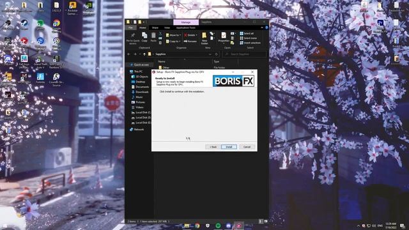Click Invert selection in the ribbon

tap(250, 43)
